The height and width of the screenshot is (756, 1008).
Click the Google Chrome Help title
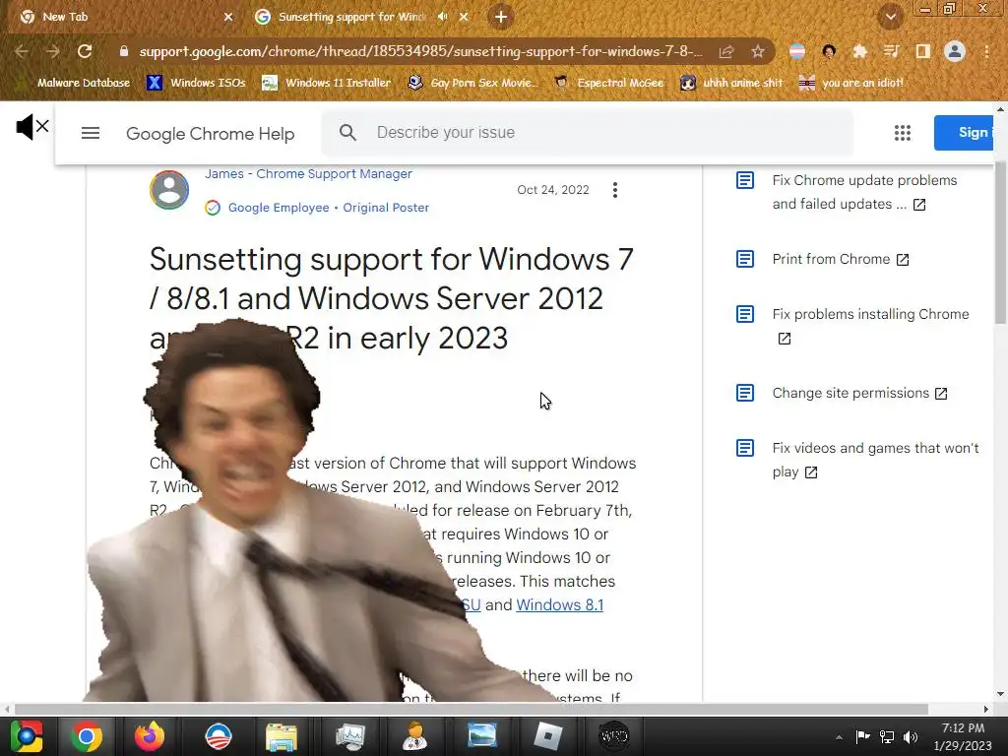211,133
